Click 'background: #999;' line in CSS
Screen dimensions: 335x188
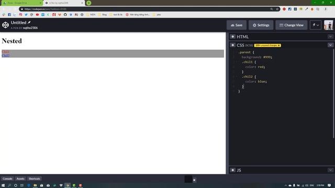coord(257,57)
